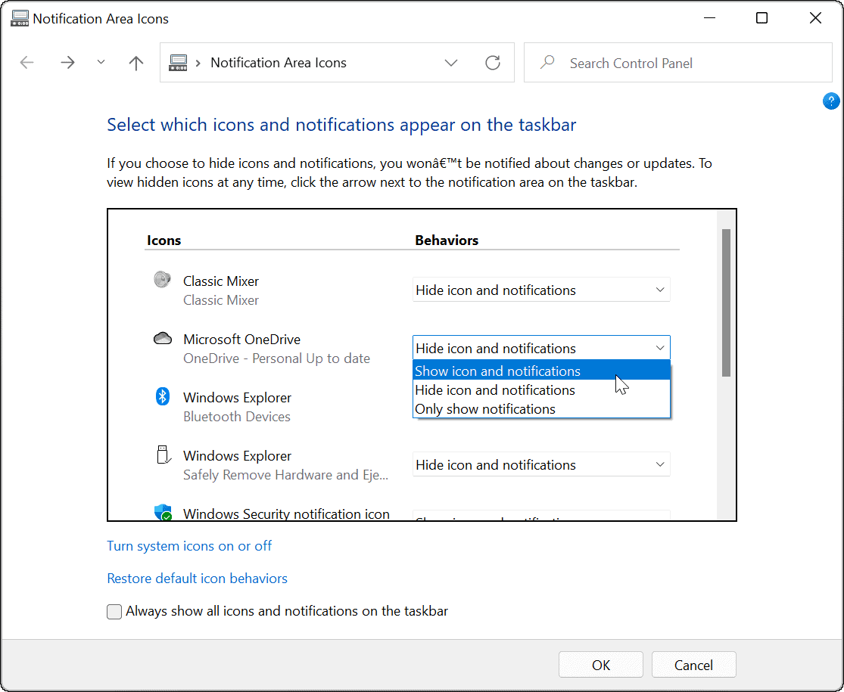Confirm changes with the OK button

click(600, 664)
